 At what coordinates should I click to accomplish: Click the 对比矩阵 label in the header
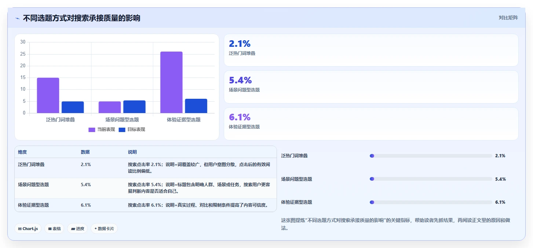[508, 18]
